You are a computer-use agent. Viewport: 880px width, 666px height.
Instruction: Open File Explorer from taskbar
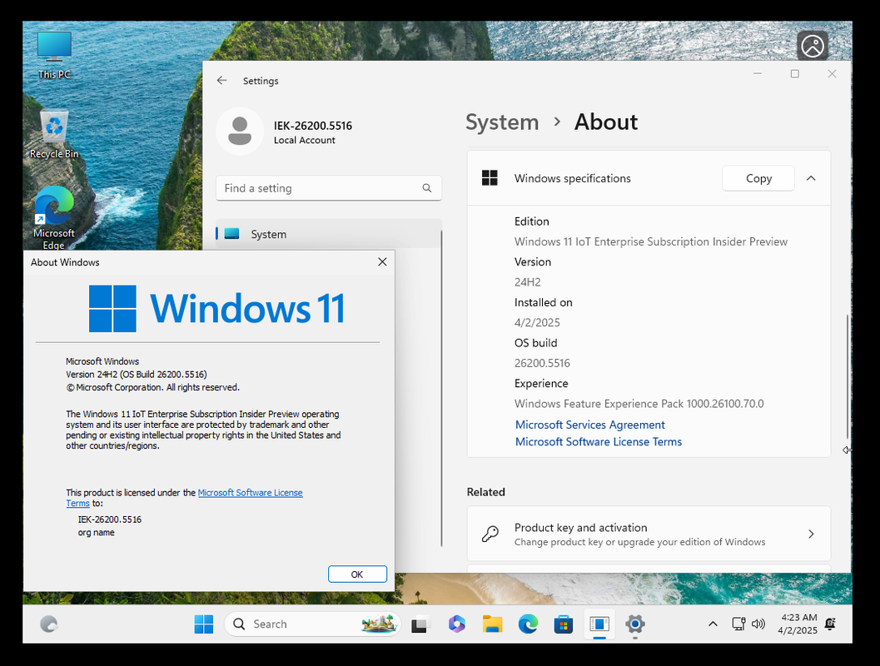pyautogui.click(x=492, y=624)
